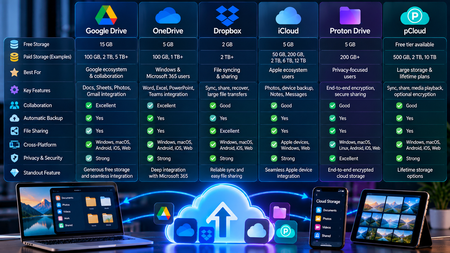Click OneDrive's Privacy Strong checkmark

click(x=150, y=158)
